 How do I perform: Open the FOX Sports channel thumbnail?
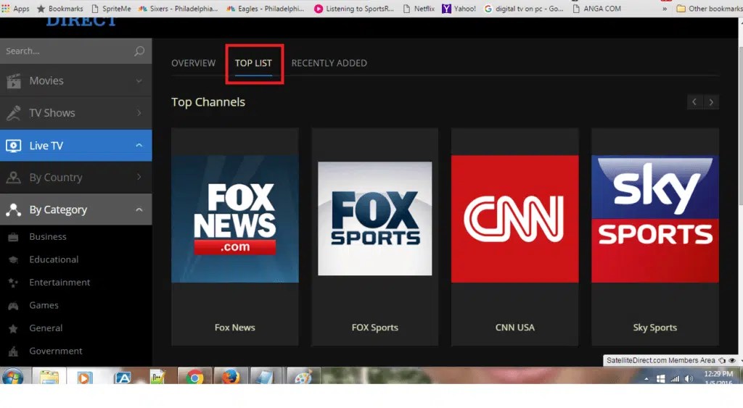[375, 219]
